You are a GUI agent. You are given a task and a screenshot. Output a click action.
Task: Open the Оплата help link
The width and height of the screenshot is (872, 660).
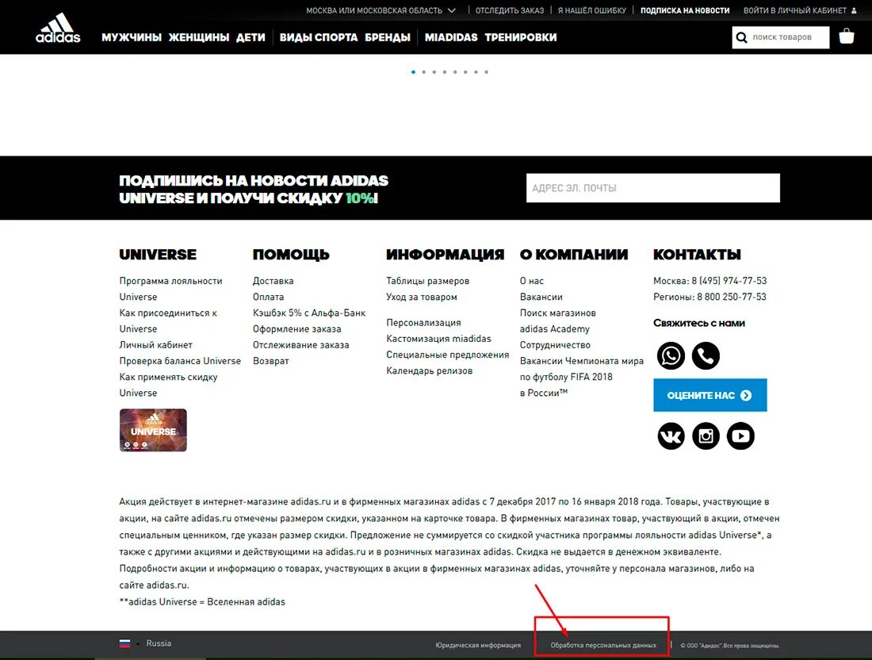268,297
